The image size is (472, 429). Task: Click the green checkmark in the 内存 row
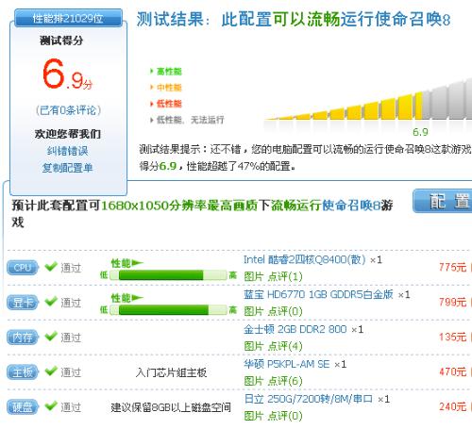click(51, 337)
